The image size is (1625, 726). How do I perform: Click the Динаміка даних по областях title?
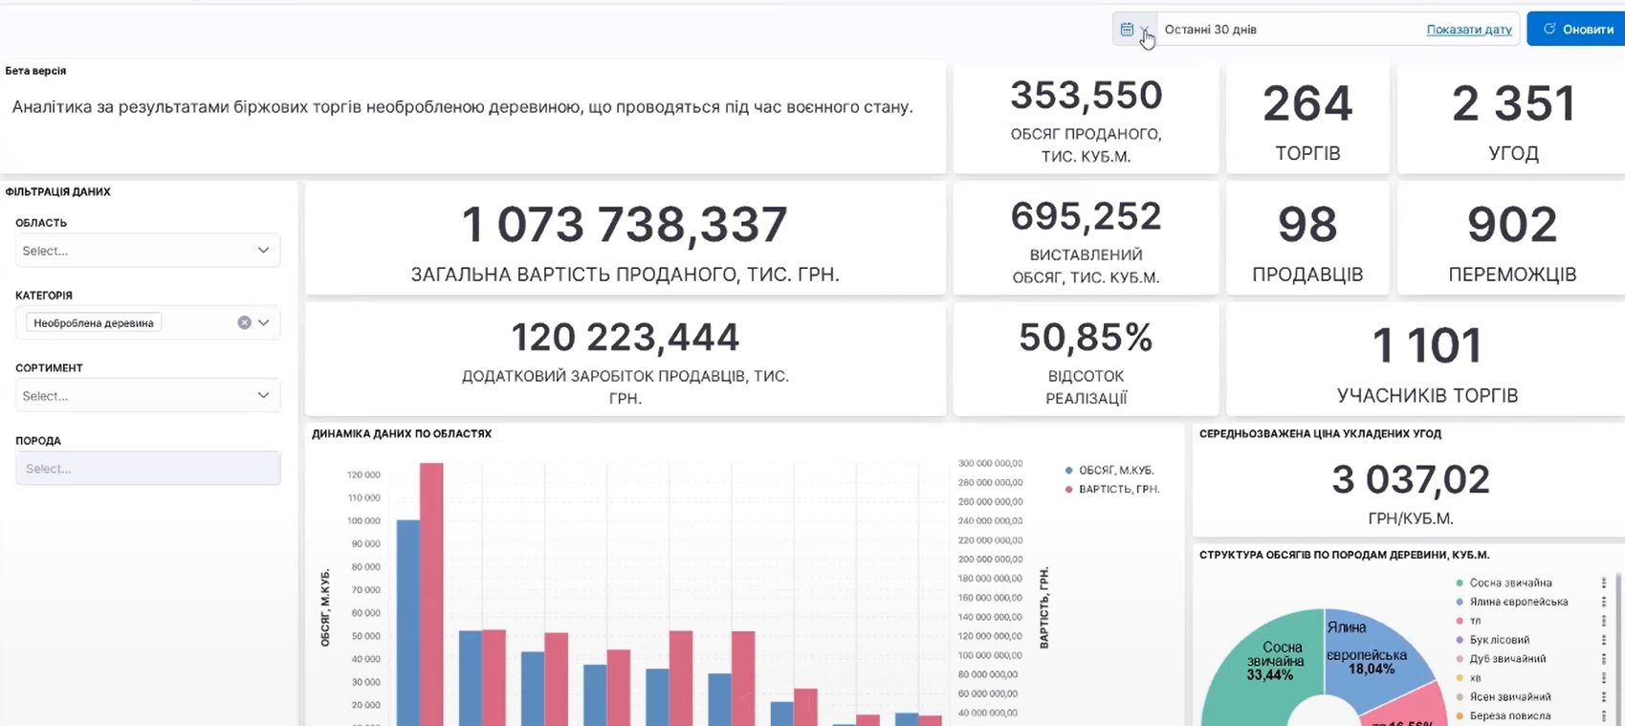tap(402, 434)
